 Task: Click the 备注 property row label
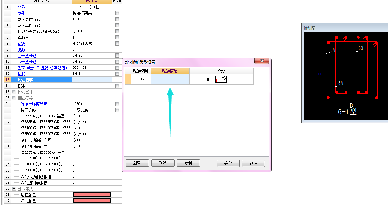click(x=21, y=86)
